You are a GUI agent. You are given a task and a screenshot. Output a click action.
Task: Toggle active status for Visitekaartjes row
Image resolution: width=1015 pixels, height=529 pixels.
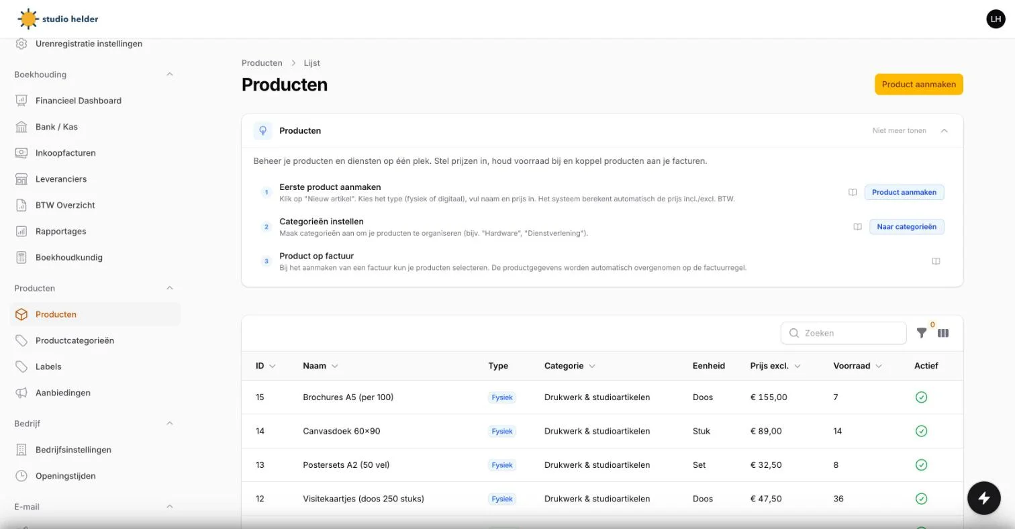pyautogui.click(x=921, y=499)
